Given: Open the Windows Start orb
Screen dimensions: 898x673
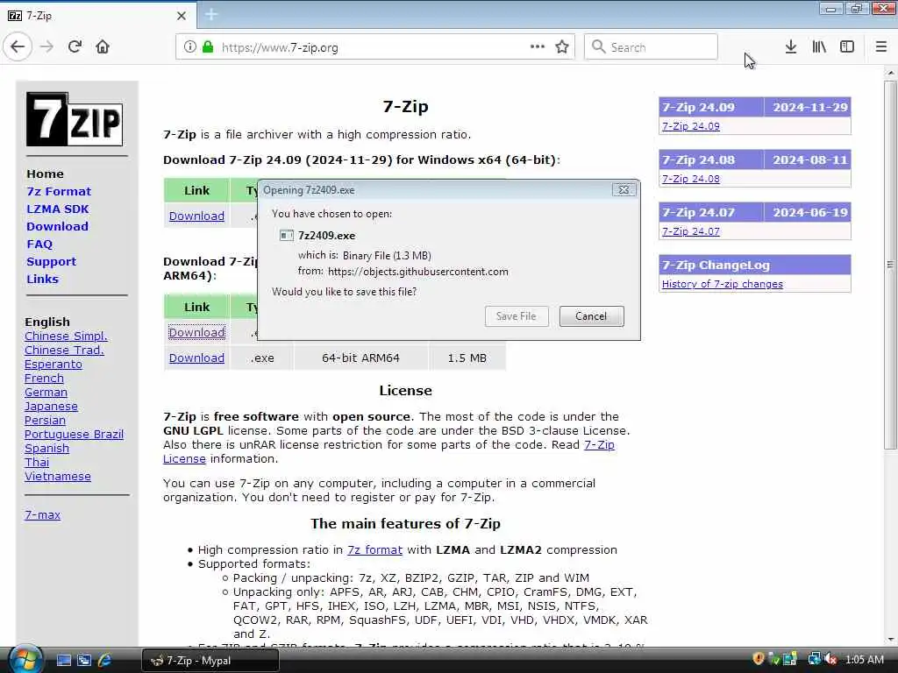Looking at the screenshot, I should coord(25,659).
